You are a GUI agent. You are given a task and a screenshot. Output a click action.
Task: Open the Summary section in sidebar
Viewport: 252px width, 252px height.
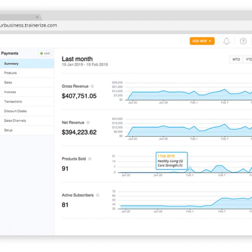11,63
